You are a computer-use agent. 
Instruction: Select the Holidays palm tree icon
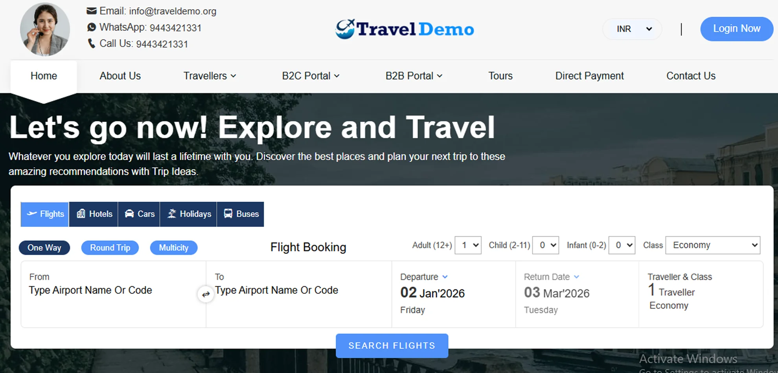(x=172, y=214)
